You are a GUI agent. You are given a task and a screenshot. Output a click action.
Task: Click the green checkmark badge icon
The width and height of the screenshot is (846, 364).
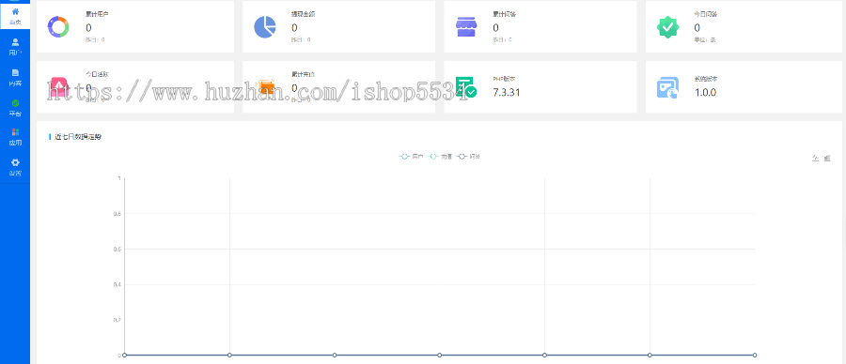[x=668, y=27]
